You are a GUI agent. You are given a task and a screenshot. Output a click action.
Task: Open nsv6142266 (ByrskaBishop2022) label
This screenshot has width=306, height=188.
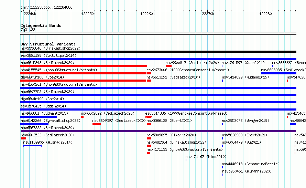(51, 121)
